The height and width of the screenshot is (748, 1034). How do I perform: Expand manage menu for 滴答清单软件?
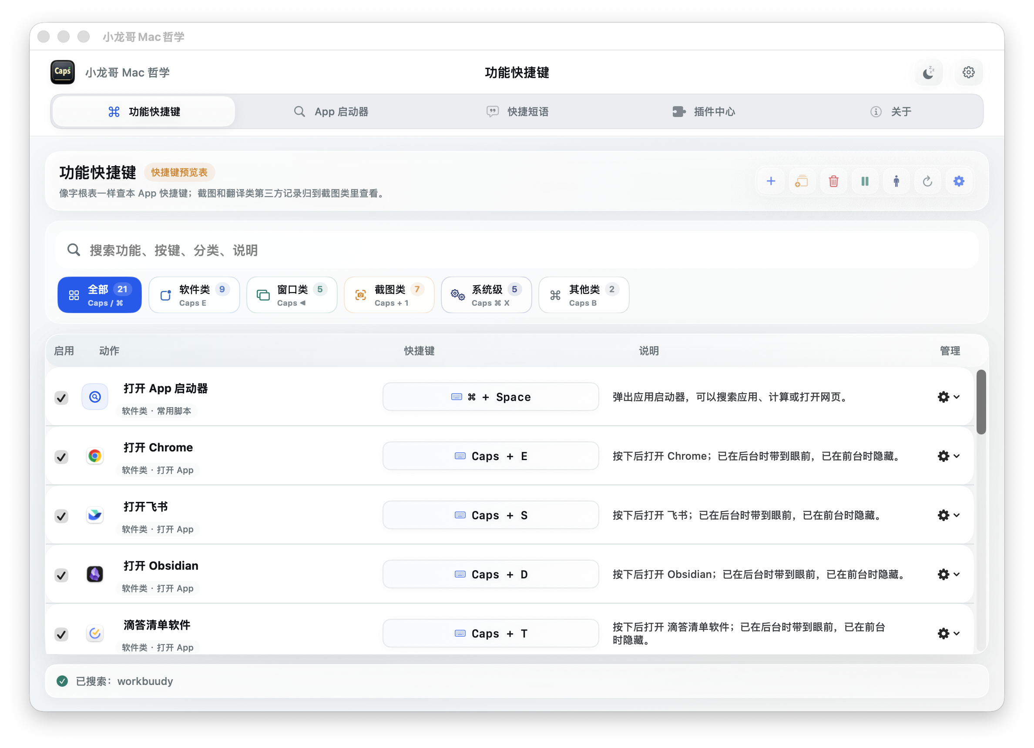click(949, 634)
